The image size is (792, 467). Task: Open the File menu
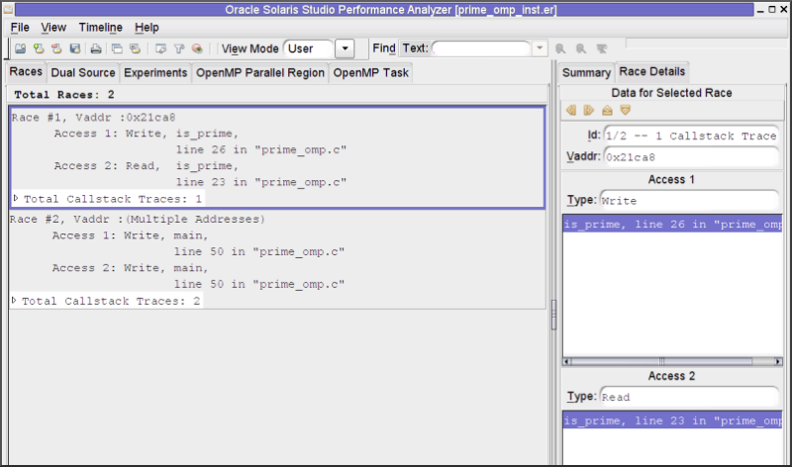coord(20,28)
